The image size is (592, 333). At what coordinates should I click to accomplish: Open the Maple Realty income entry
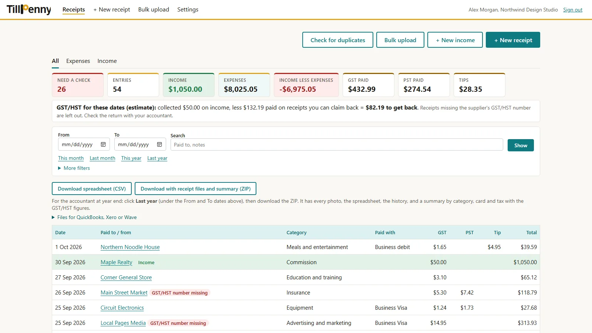116,262
